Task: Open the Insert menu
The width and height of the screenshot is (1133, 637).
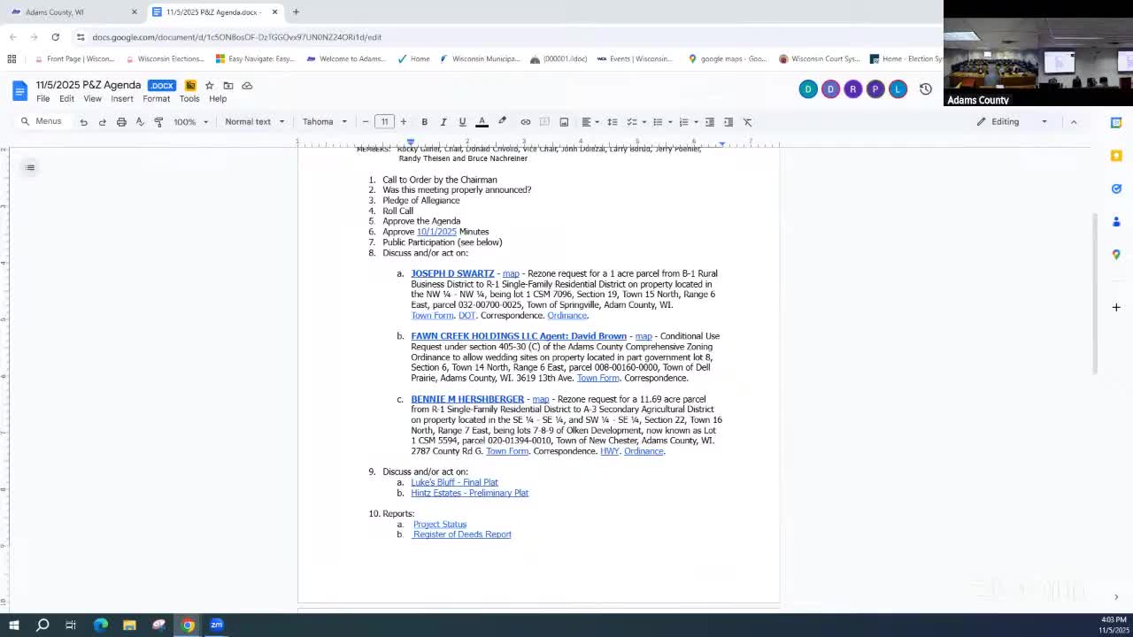Action: pyautogui.click(x=122, y=99)
